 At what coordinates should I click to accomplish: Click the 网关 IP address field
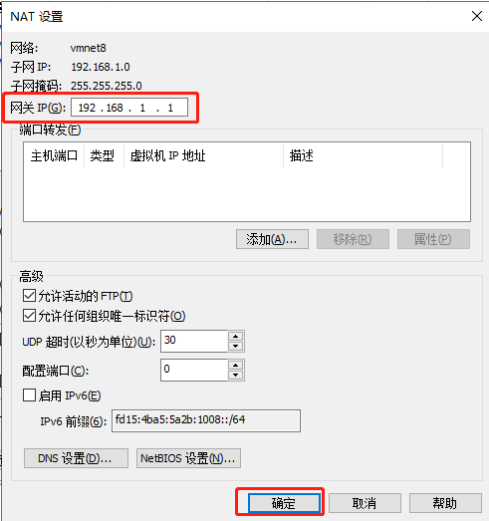click(129, 108)
